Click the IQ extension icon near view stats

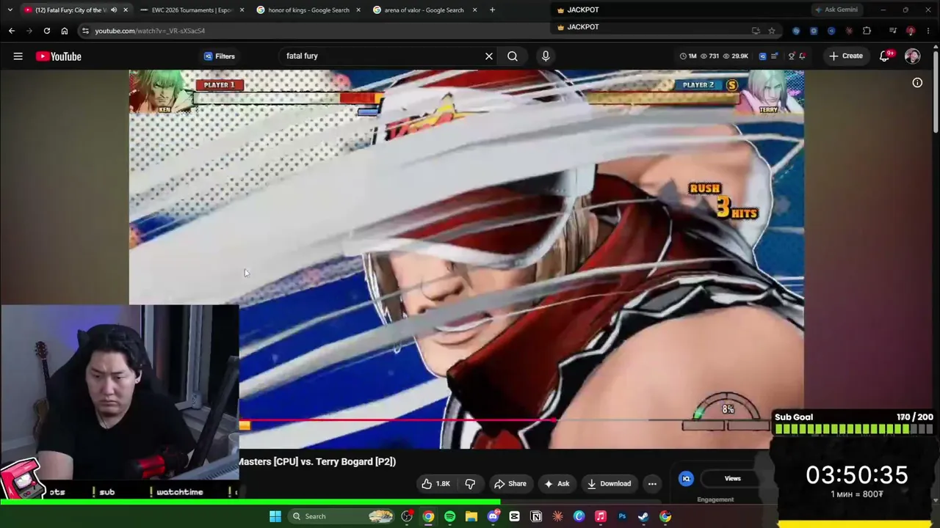tap(762, 56)
